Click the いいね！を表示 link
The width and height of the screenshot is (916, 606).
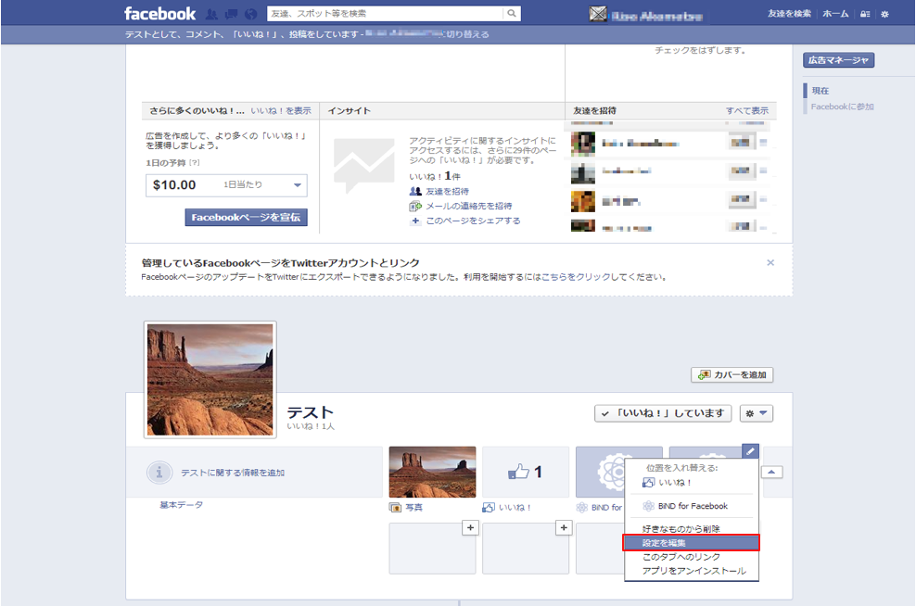[x=281, y=110]
